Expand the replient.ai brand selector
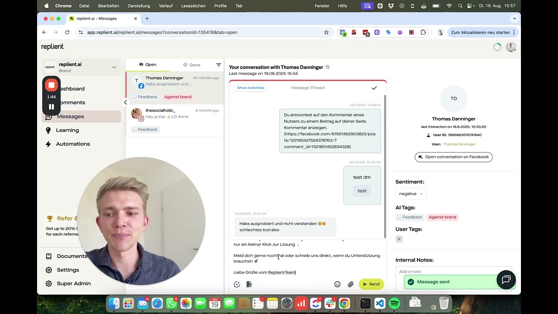The height and width of the screenshot is (314, 558). click(x=81, y=67)
